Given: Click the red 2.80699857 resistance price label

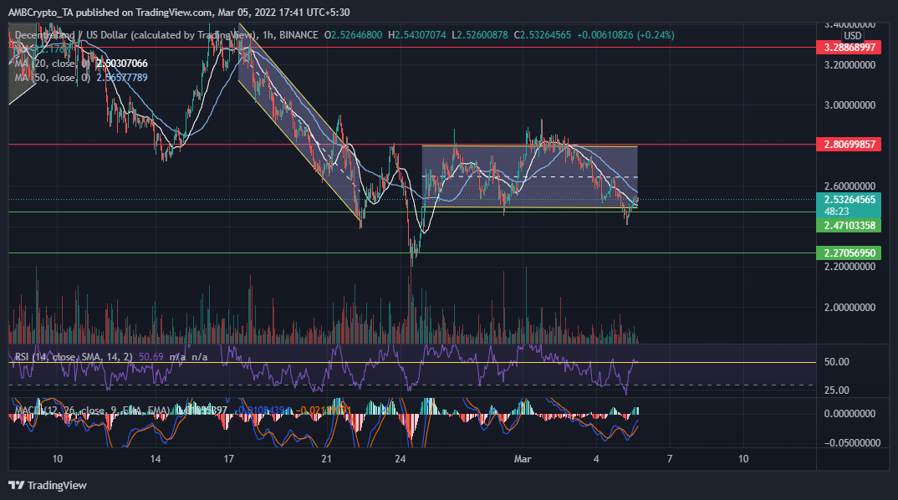Looking at the screenshot, I should point(850,144).
